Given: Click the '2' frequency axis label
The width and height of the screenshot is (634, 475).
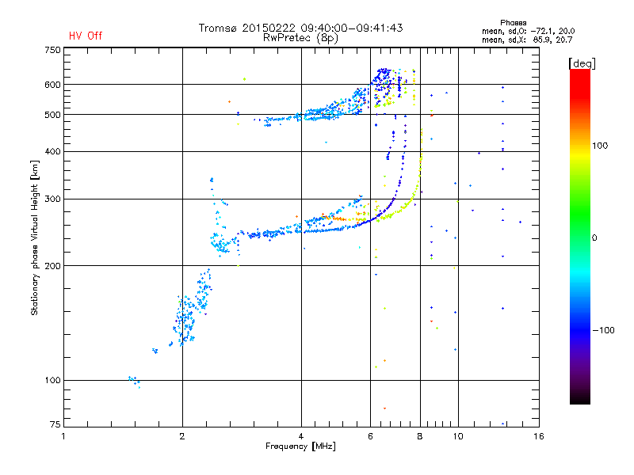Looking at the screenshot, I should 182,436.
